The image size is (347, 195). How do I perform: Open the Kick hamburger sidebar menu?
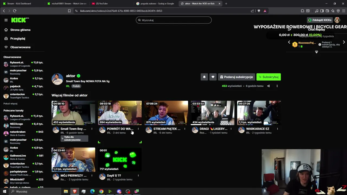6,20
